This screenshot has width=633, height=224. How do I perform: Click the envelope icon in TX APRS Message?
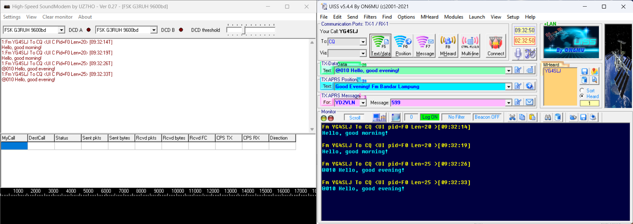tap(529, 102)
